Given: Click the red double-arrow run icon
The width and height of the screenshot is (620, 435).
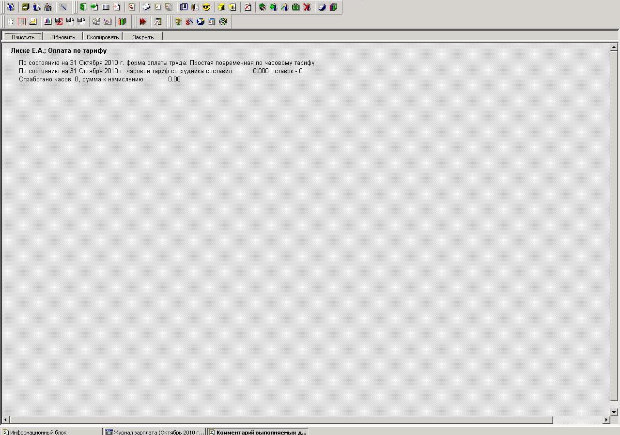Looking at the screenshot, I should 143,22.
